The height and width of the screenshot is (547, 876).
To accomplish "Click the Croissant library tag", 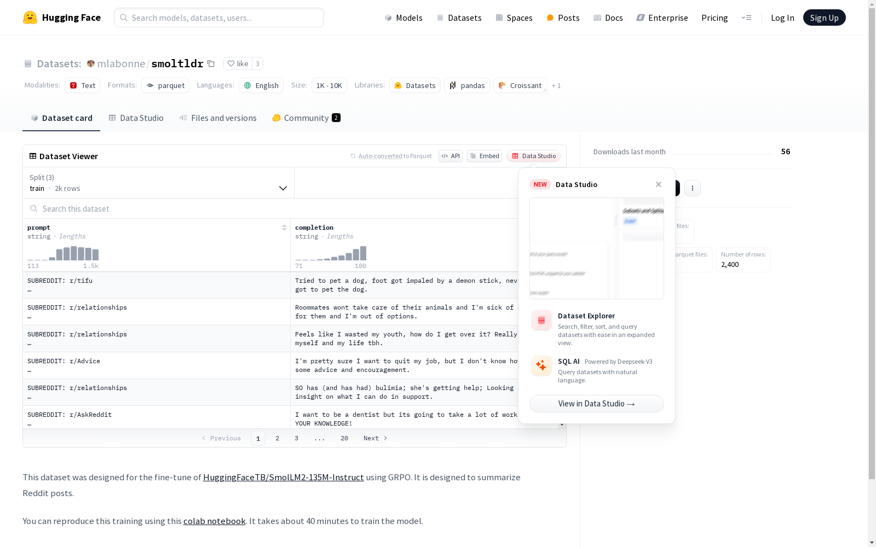I will [x=520, y=85].
